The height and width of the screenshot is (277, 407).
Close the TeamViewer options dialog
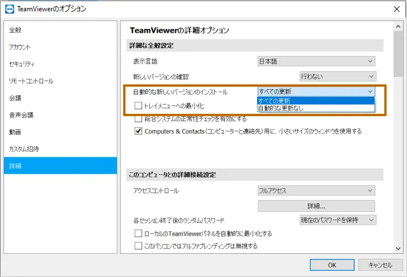click(396, 9)
